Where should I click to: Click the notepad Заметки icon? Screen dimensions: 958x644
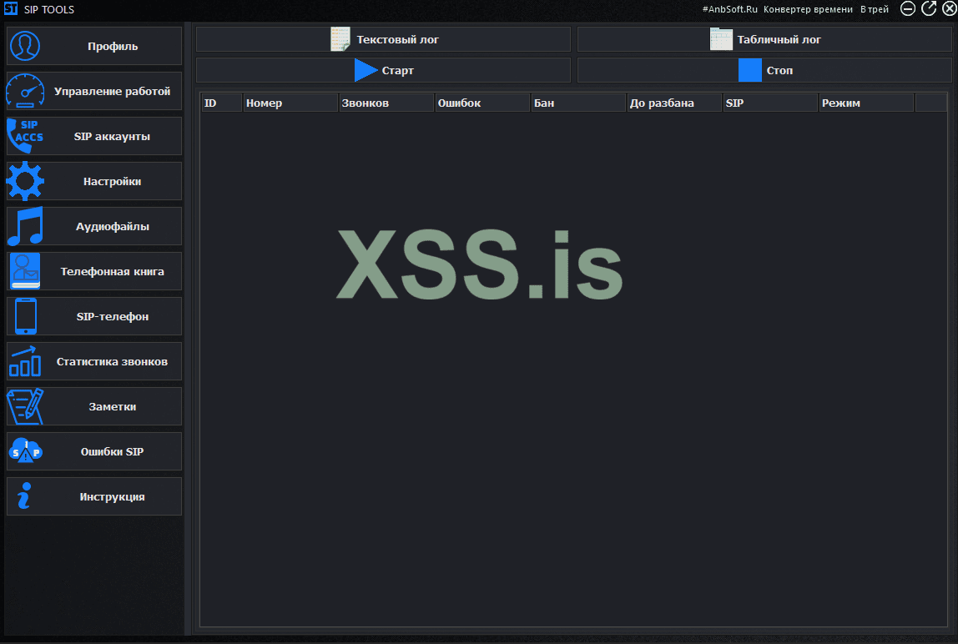(x=25, y=406)
